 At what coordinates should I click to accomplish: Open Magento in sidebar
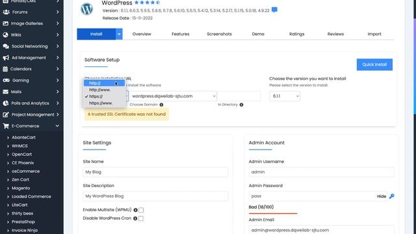21,188
